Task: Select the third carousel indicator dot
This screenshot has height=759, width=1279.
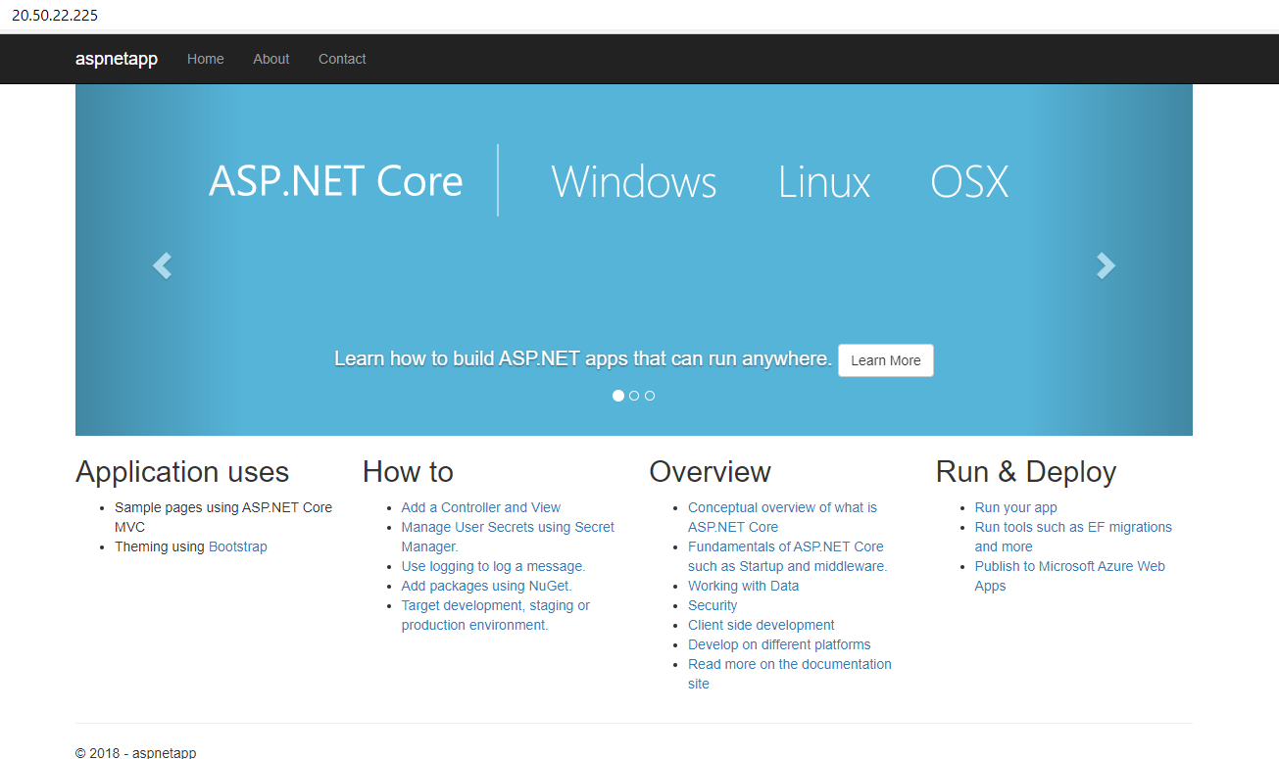Action: (650, 396)
